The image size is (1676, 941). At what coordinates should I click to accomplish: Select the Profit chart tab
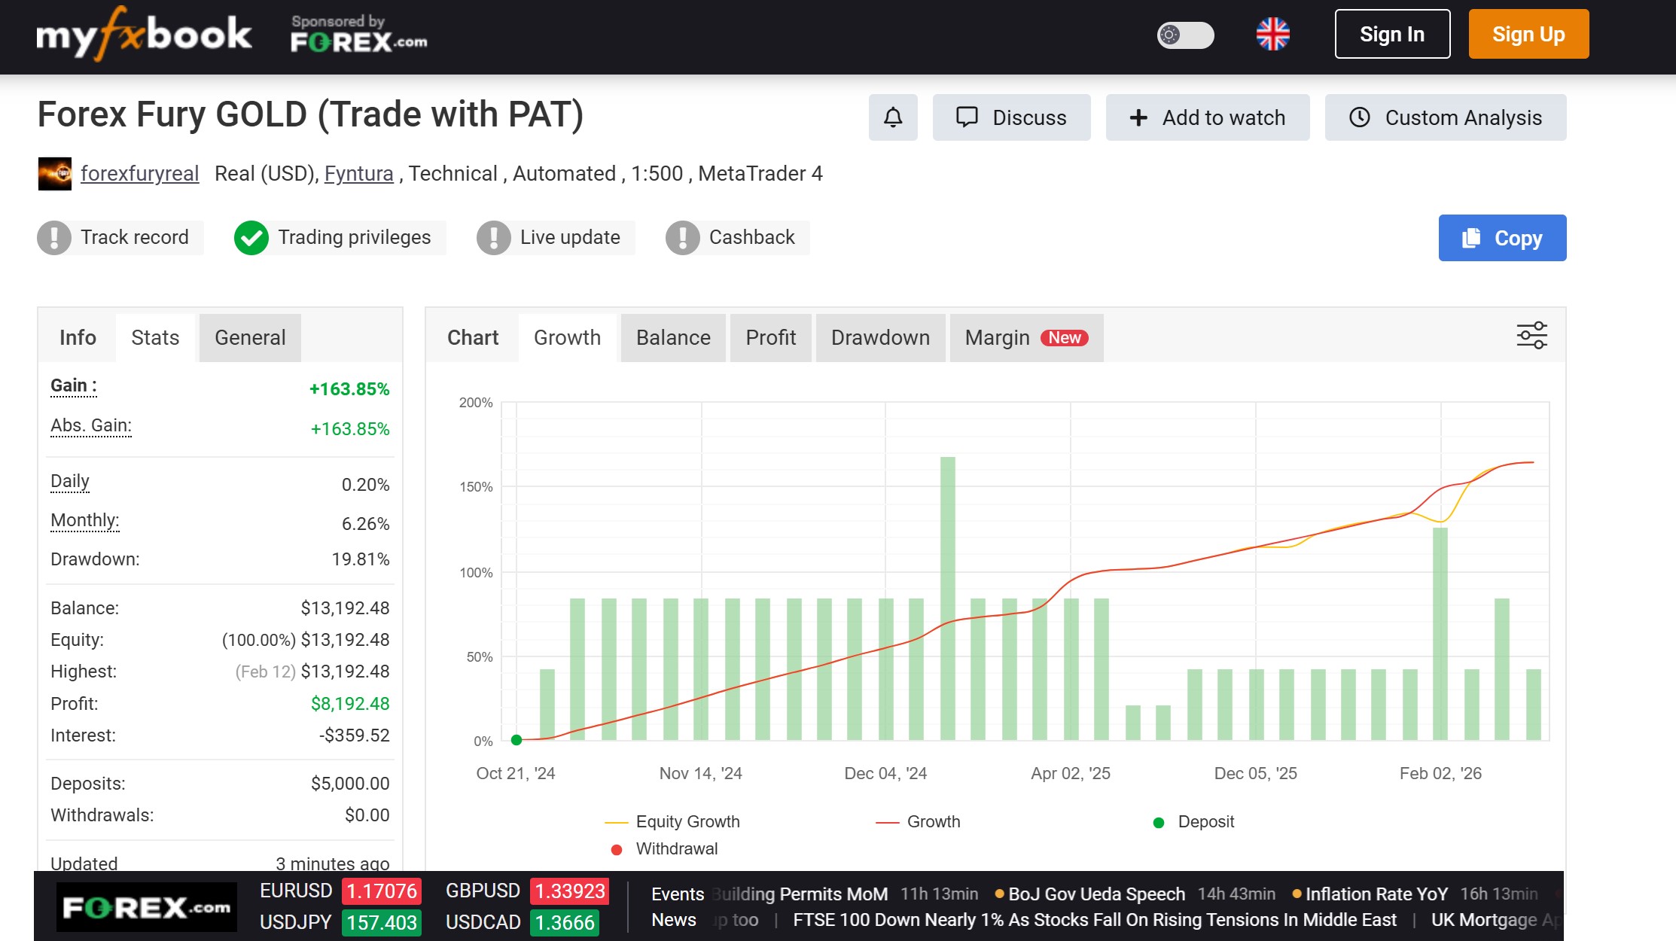(x=770, y=338)
